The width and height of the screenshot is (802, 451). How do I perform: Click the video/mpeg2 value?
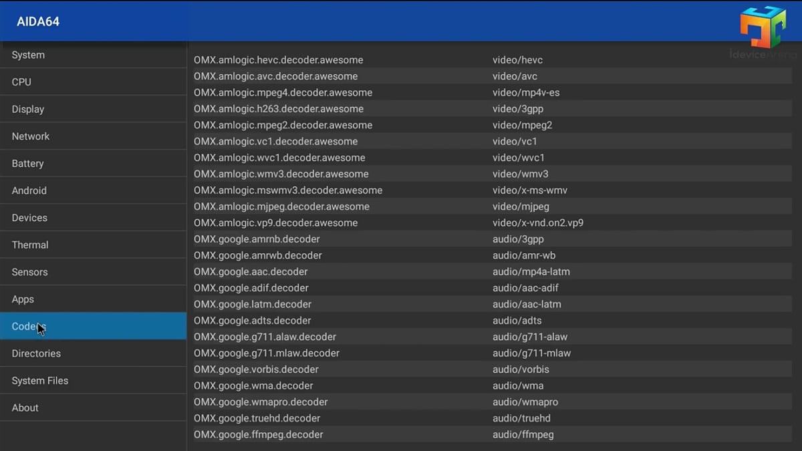(x=522, y=125)
